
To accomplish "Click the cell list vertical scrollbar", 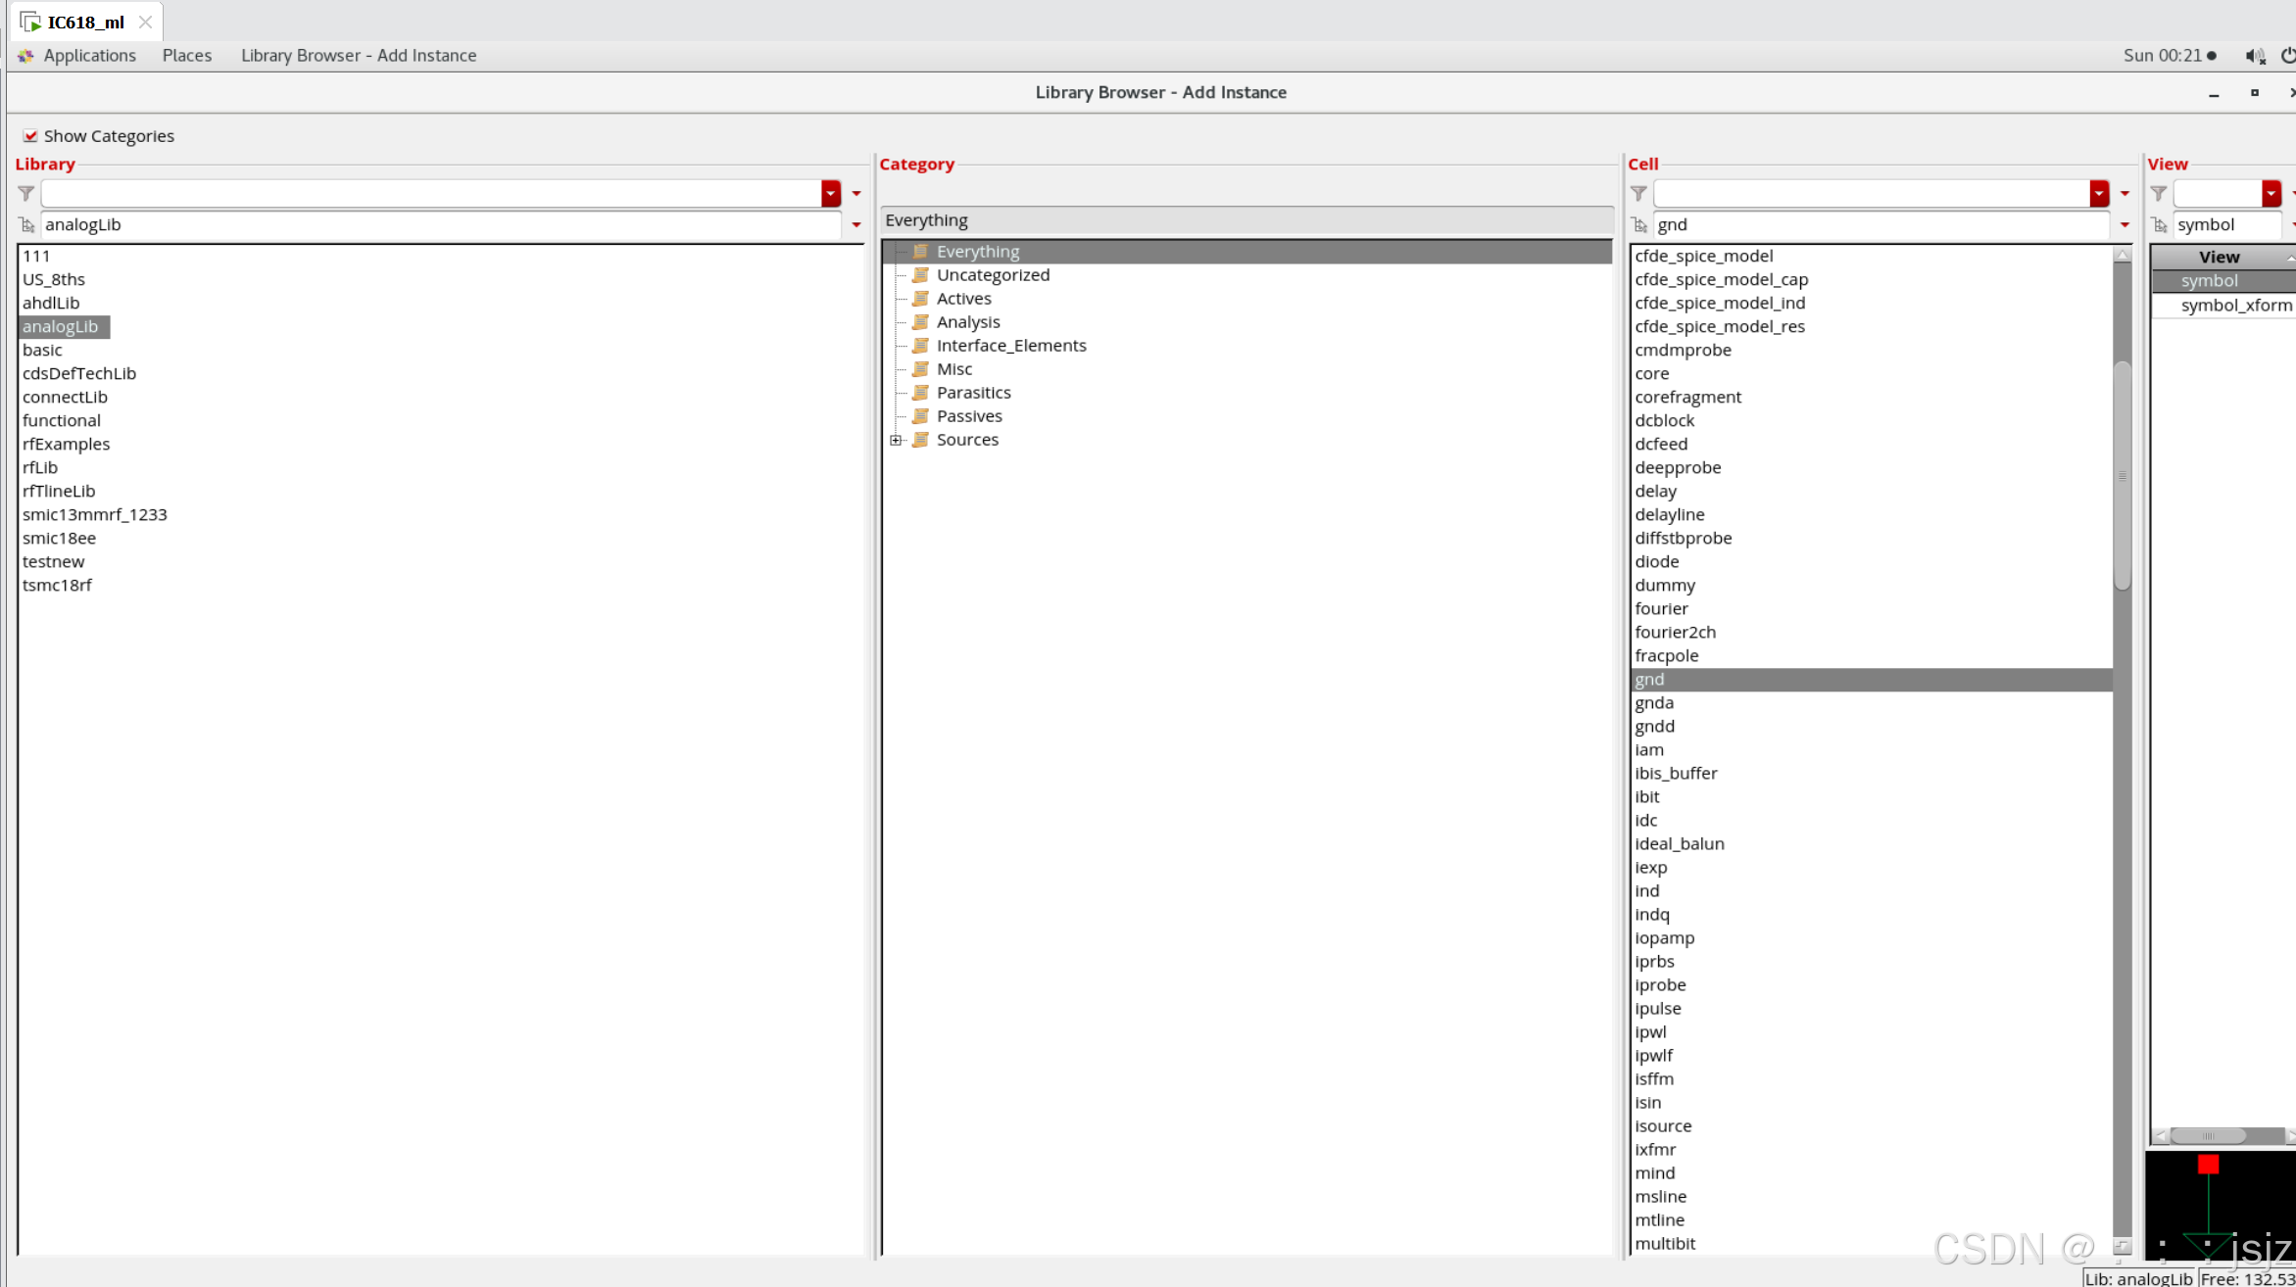I will click(x=2123, y=475).
